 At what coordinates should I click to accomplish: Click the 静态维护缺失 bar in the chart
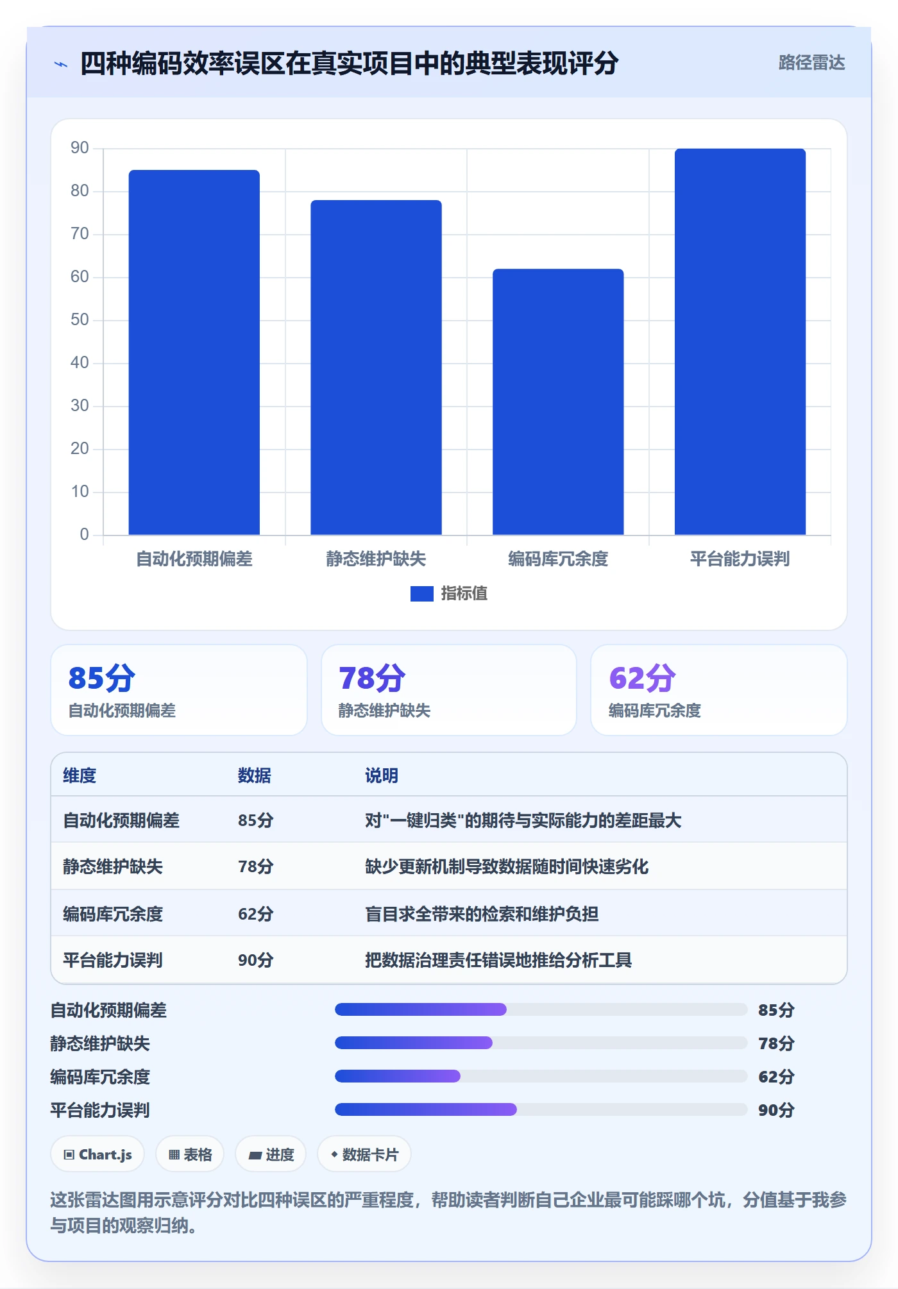click(376, 367)
